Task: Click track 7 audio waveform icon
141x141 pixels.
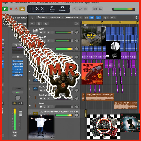Action: click(x=35, y=80)
